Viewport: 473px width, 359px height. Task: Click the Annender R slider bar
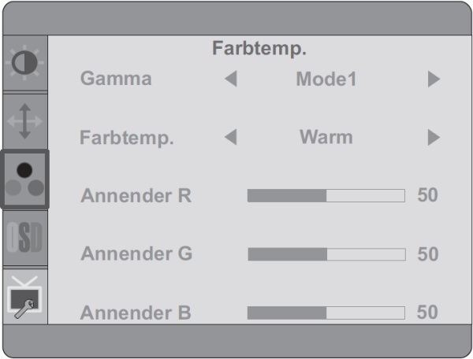[326, 196]
